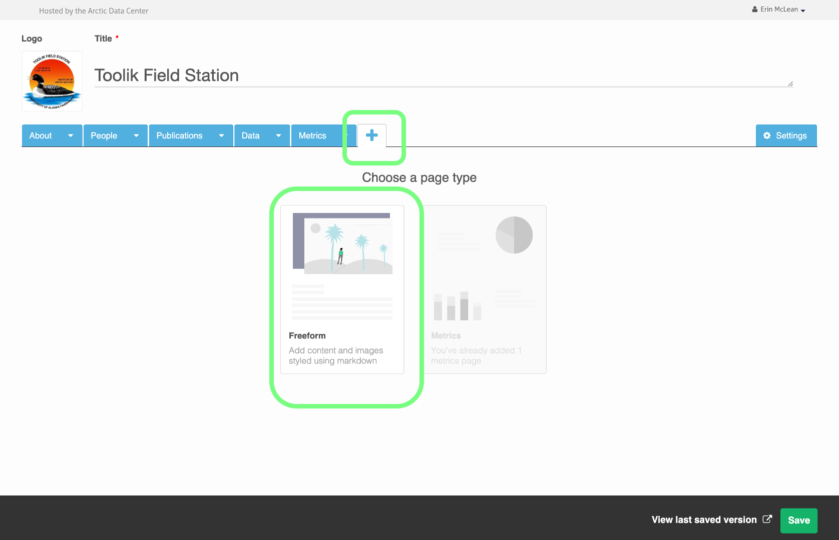Click the gear icon in Settings

767,135
